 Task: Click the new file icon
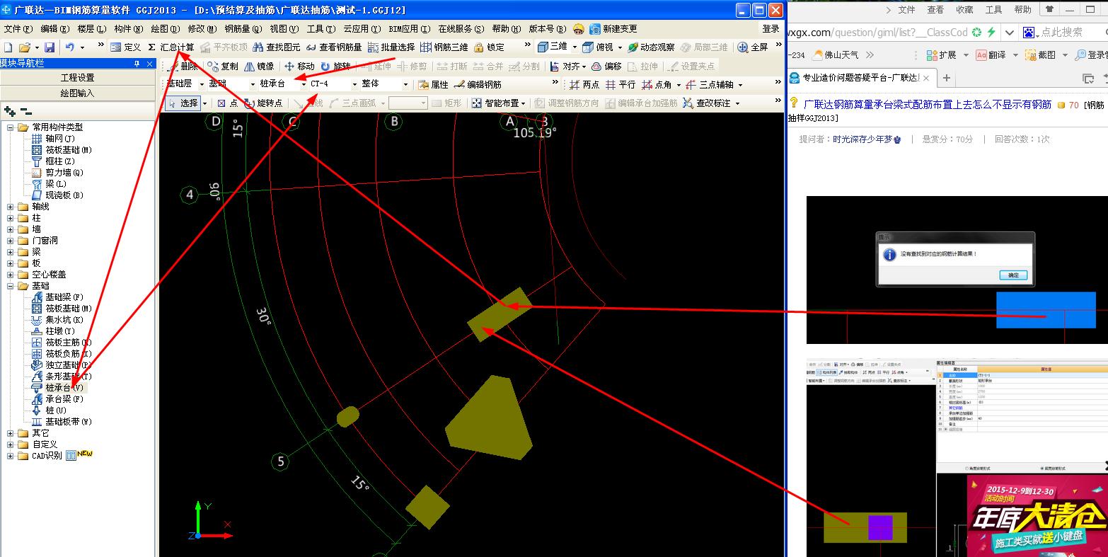pyautogui.click(x=8, y=47)
